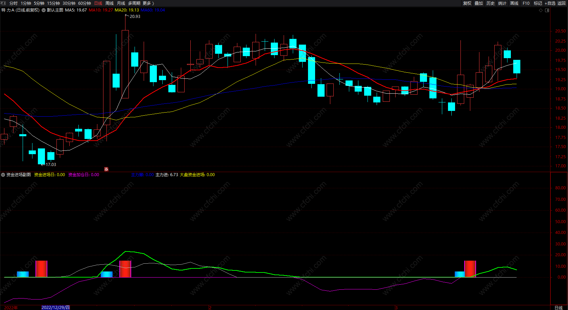Click the MA20: 19.13 label
Viewport: 568px width, 310px height.
coord(127,10)
